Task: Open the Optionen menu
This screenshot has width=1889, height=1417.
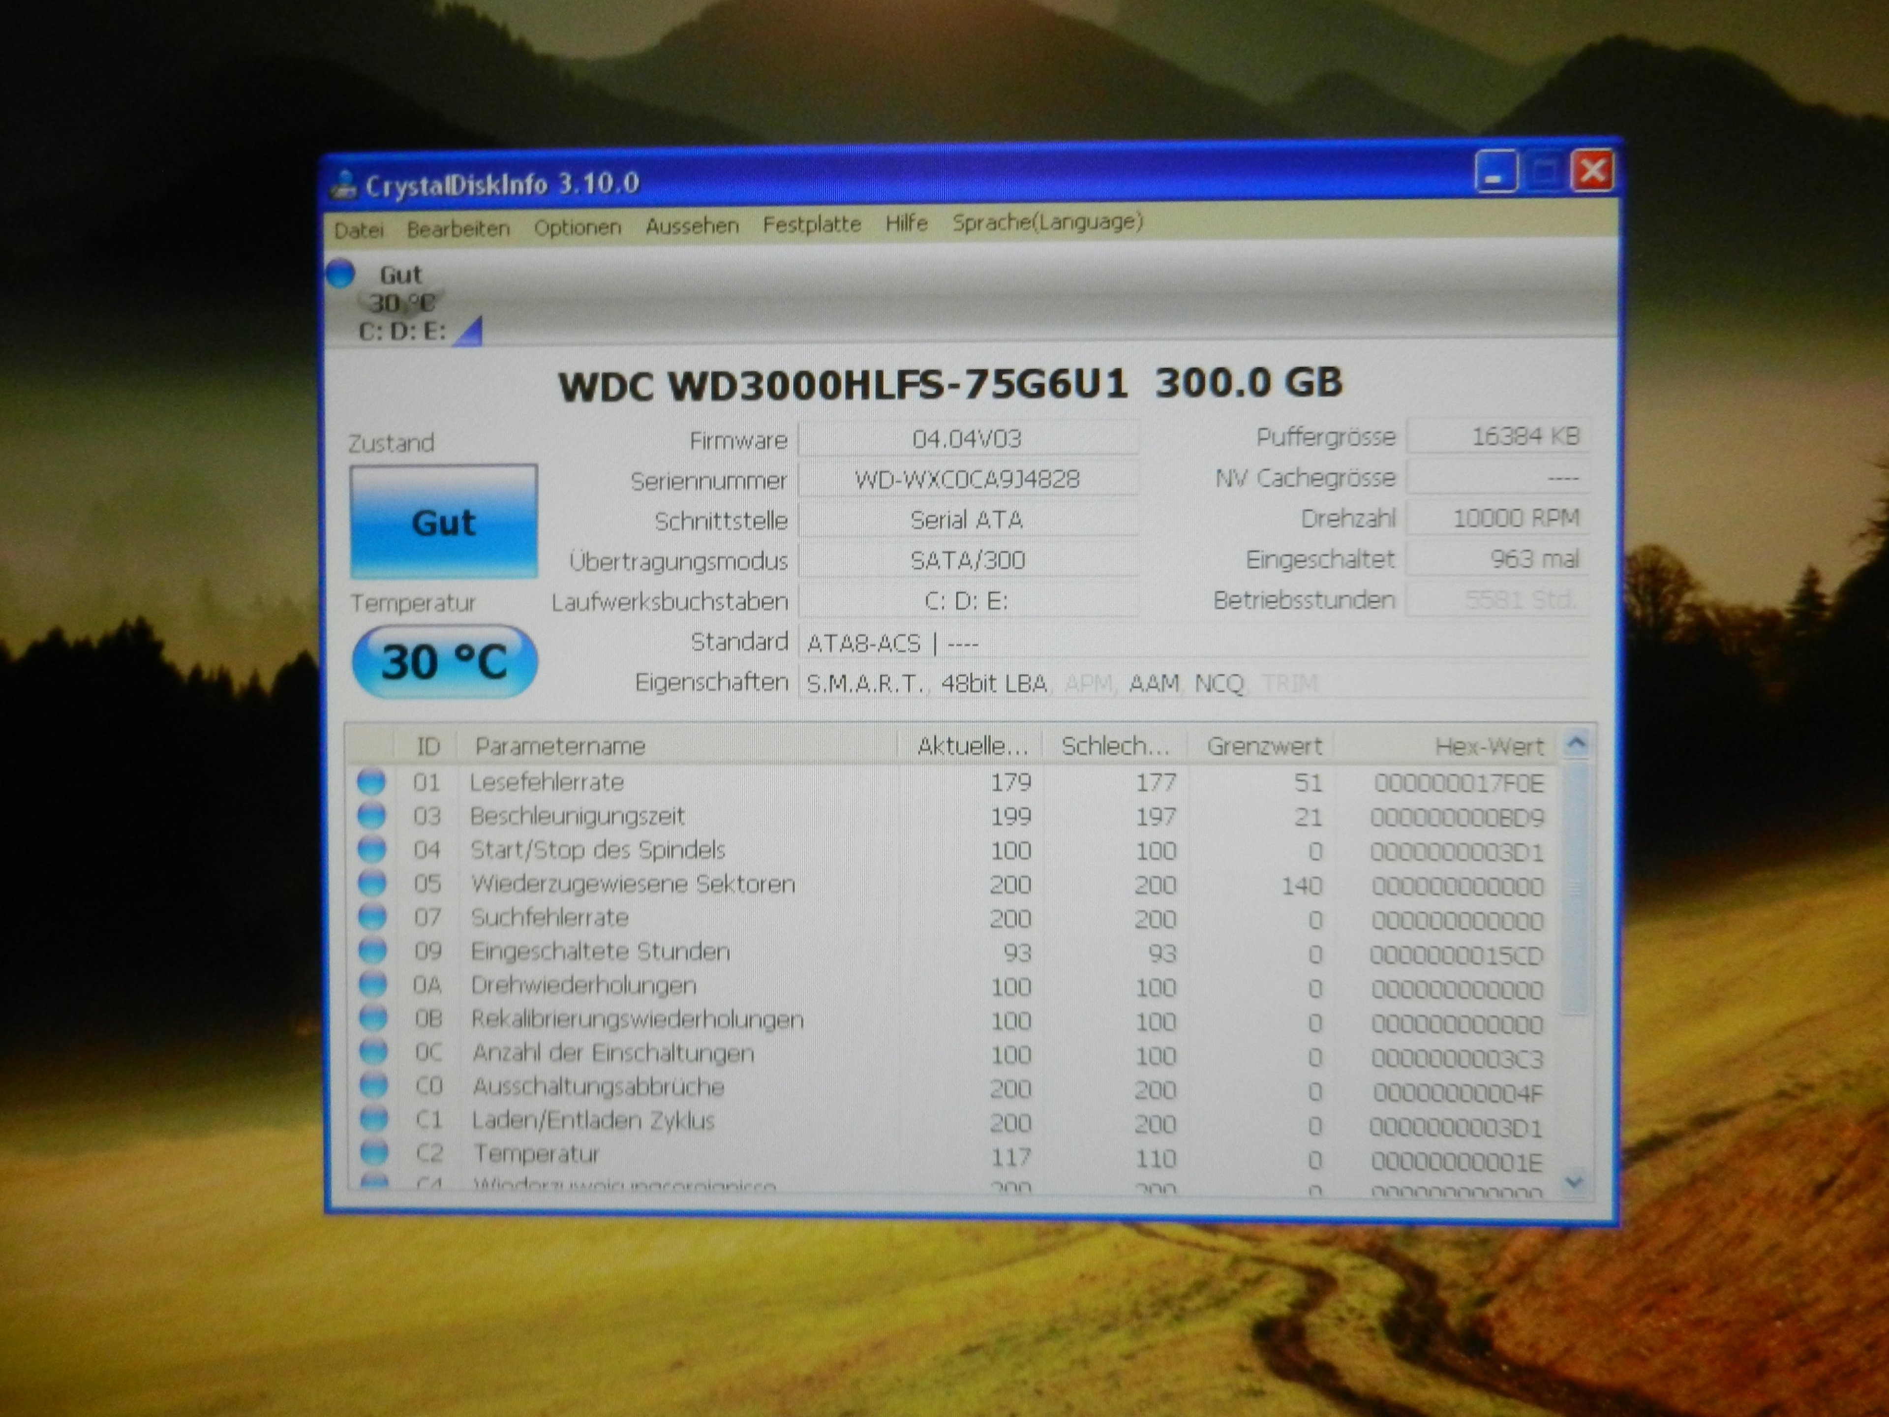Action: point(578,227)
